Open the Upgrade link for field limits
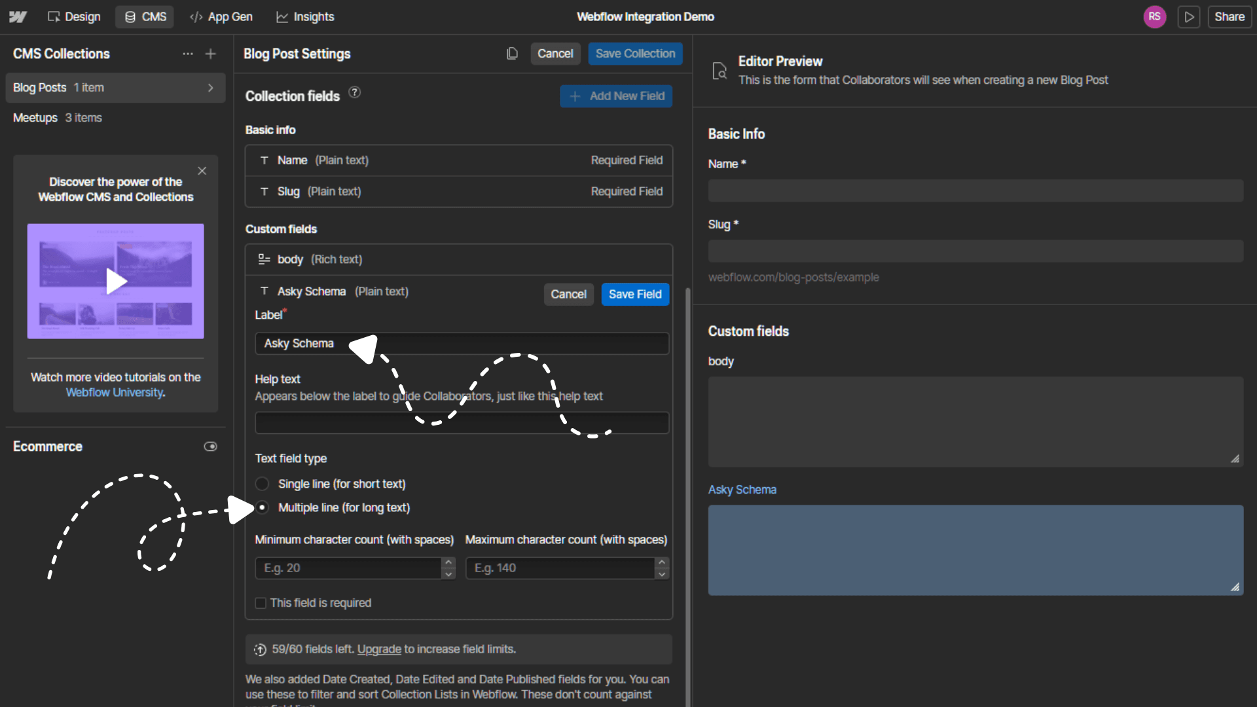Screen dimensions: 1257x707 [379, 649]
